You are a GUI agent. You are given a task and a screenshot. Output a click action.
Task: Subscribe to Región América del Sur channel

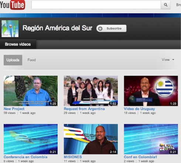(x=111, y=28)
